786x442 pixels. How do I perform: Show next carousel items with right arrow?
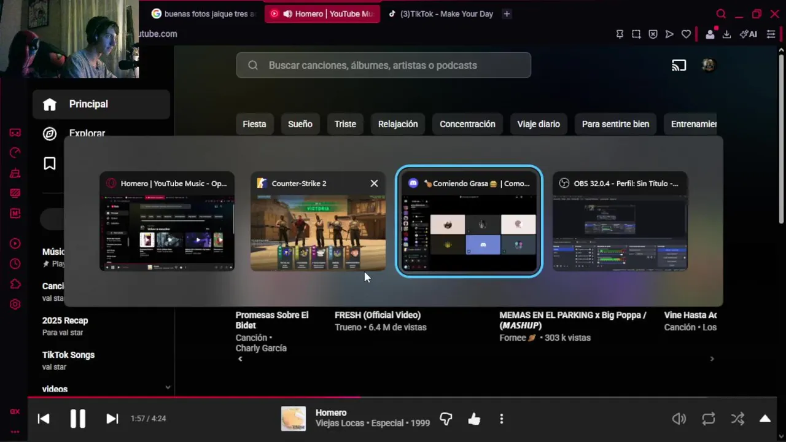coord(712,359)
